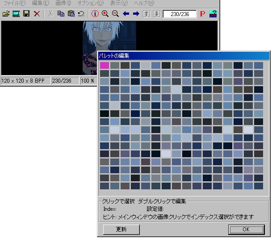Select the magenta swatch in the palette
Viewport: 272px width, 238px height.
(104, 65)
